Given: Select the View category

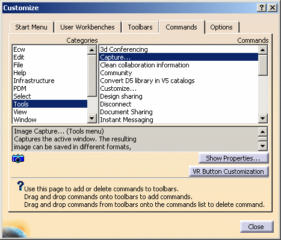Looking at the screenshot, I should click(50, 112).
